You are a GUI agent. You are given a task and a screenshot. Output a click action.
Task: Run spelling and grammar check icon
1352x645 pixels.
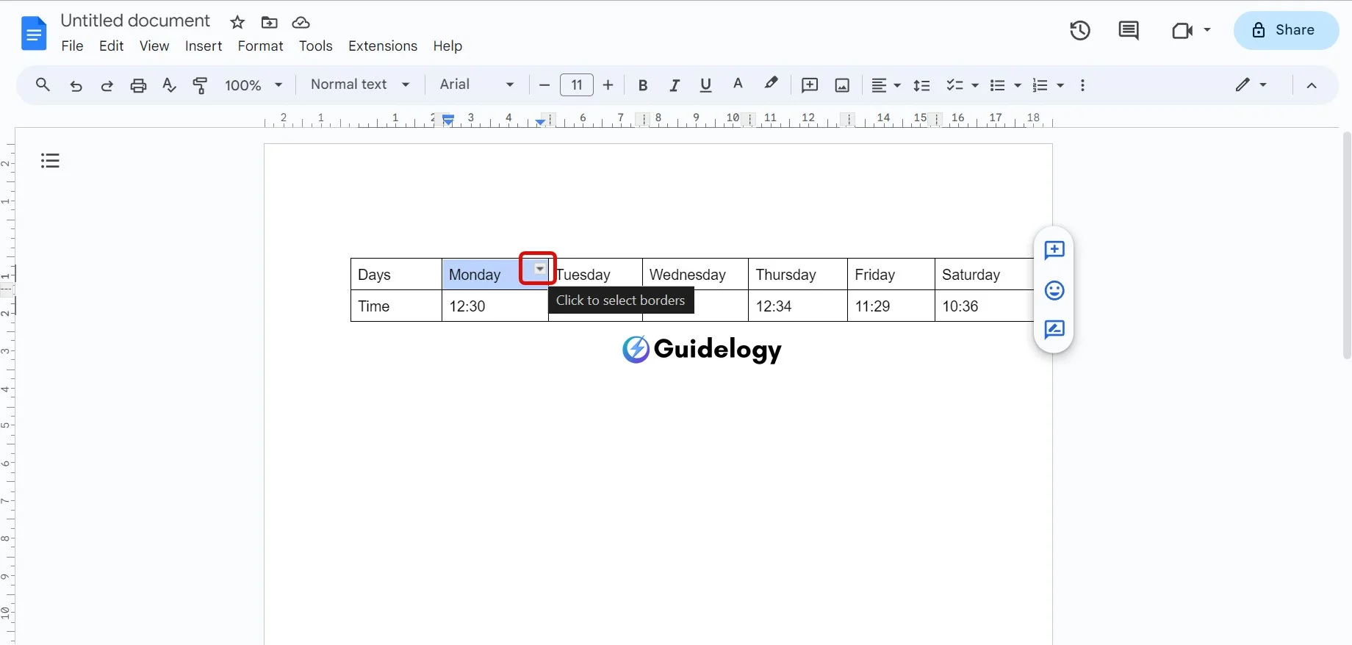(169, 85)
